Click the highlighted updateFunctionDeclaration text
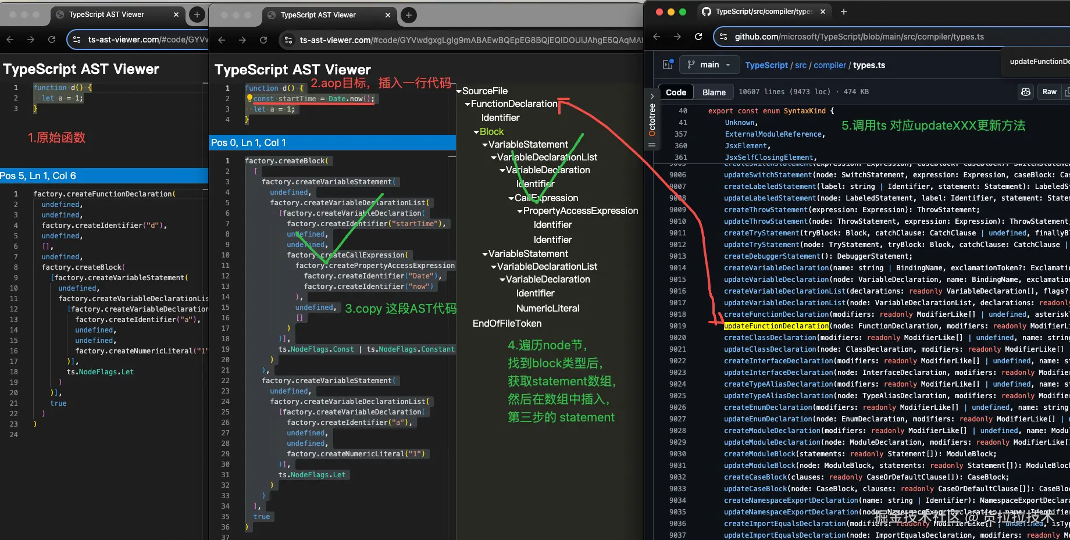Screen dimensions: 1070x540 tap(776, 326)
